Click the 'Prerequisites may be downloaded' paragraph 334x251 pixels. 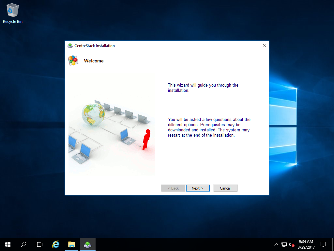(209, 127)
